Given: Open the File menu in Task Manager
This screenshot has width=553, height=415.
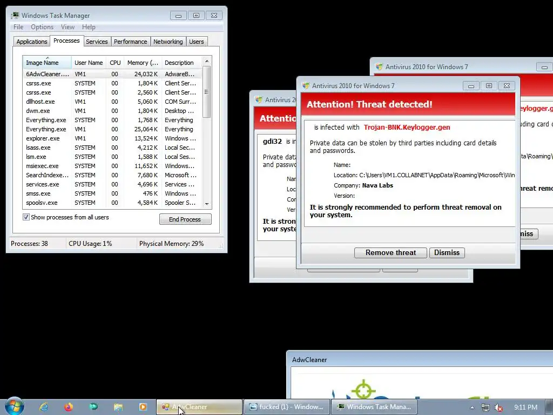Looking at the screenshot, I should (x=18, y=27).
